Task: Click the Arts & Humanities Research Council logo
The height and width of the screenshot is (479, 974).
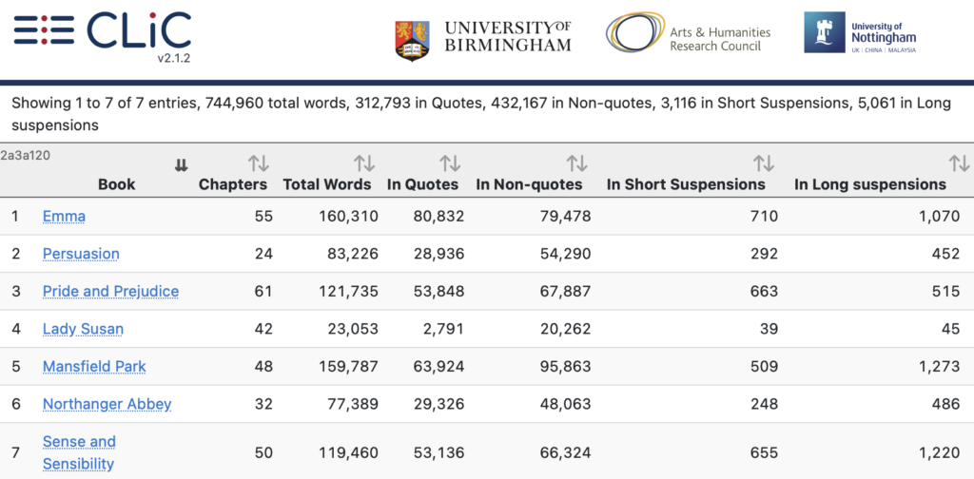Action: tap(689, 36)
